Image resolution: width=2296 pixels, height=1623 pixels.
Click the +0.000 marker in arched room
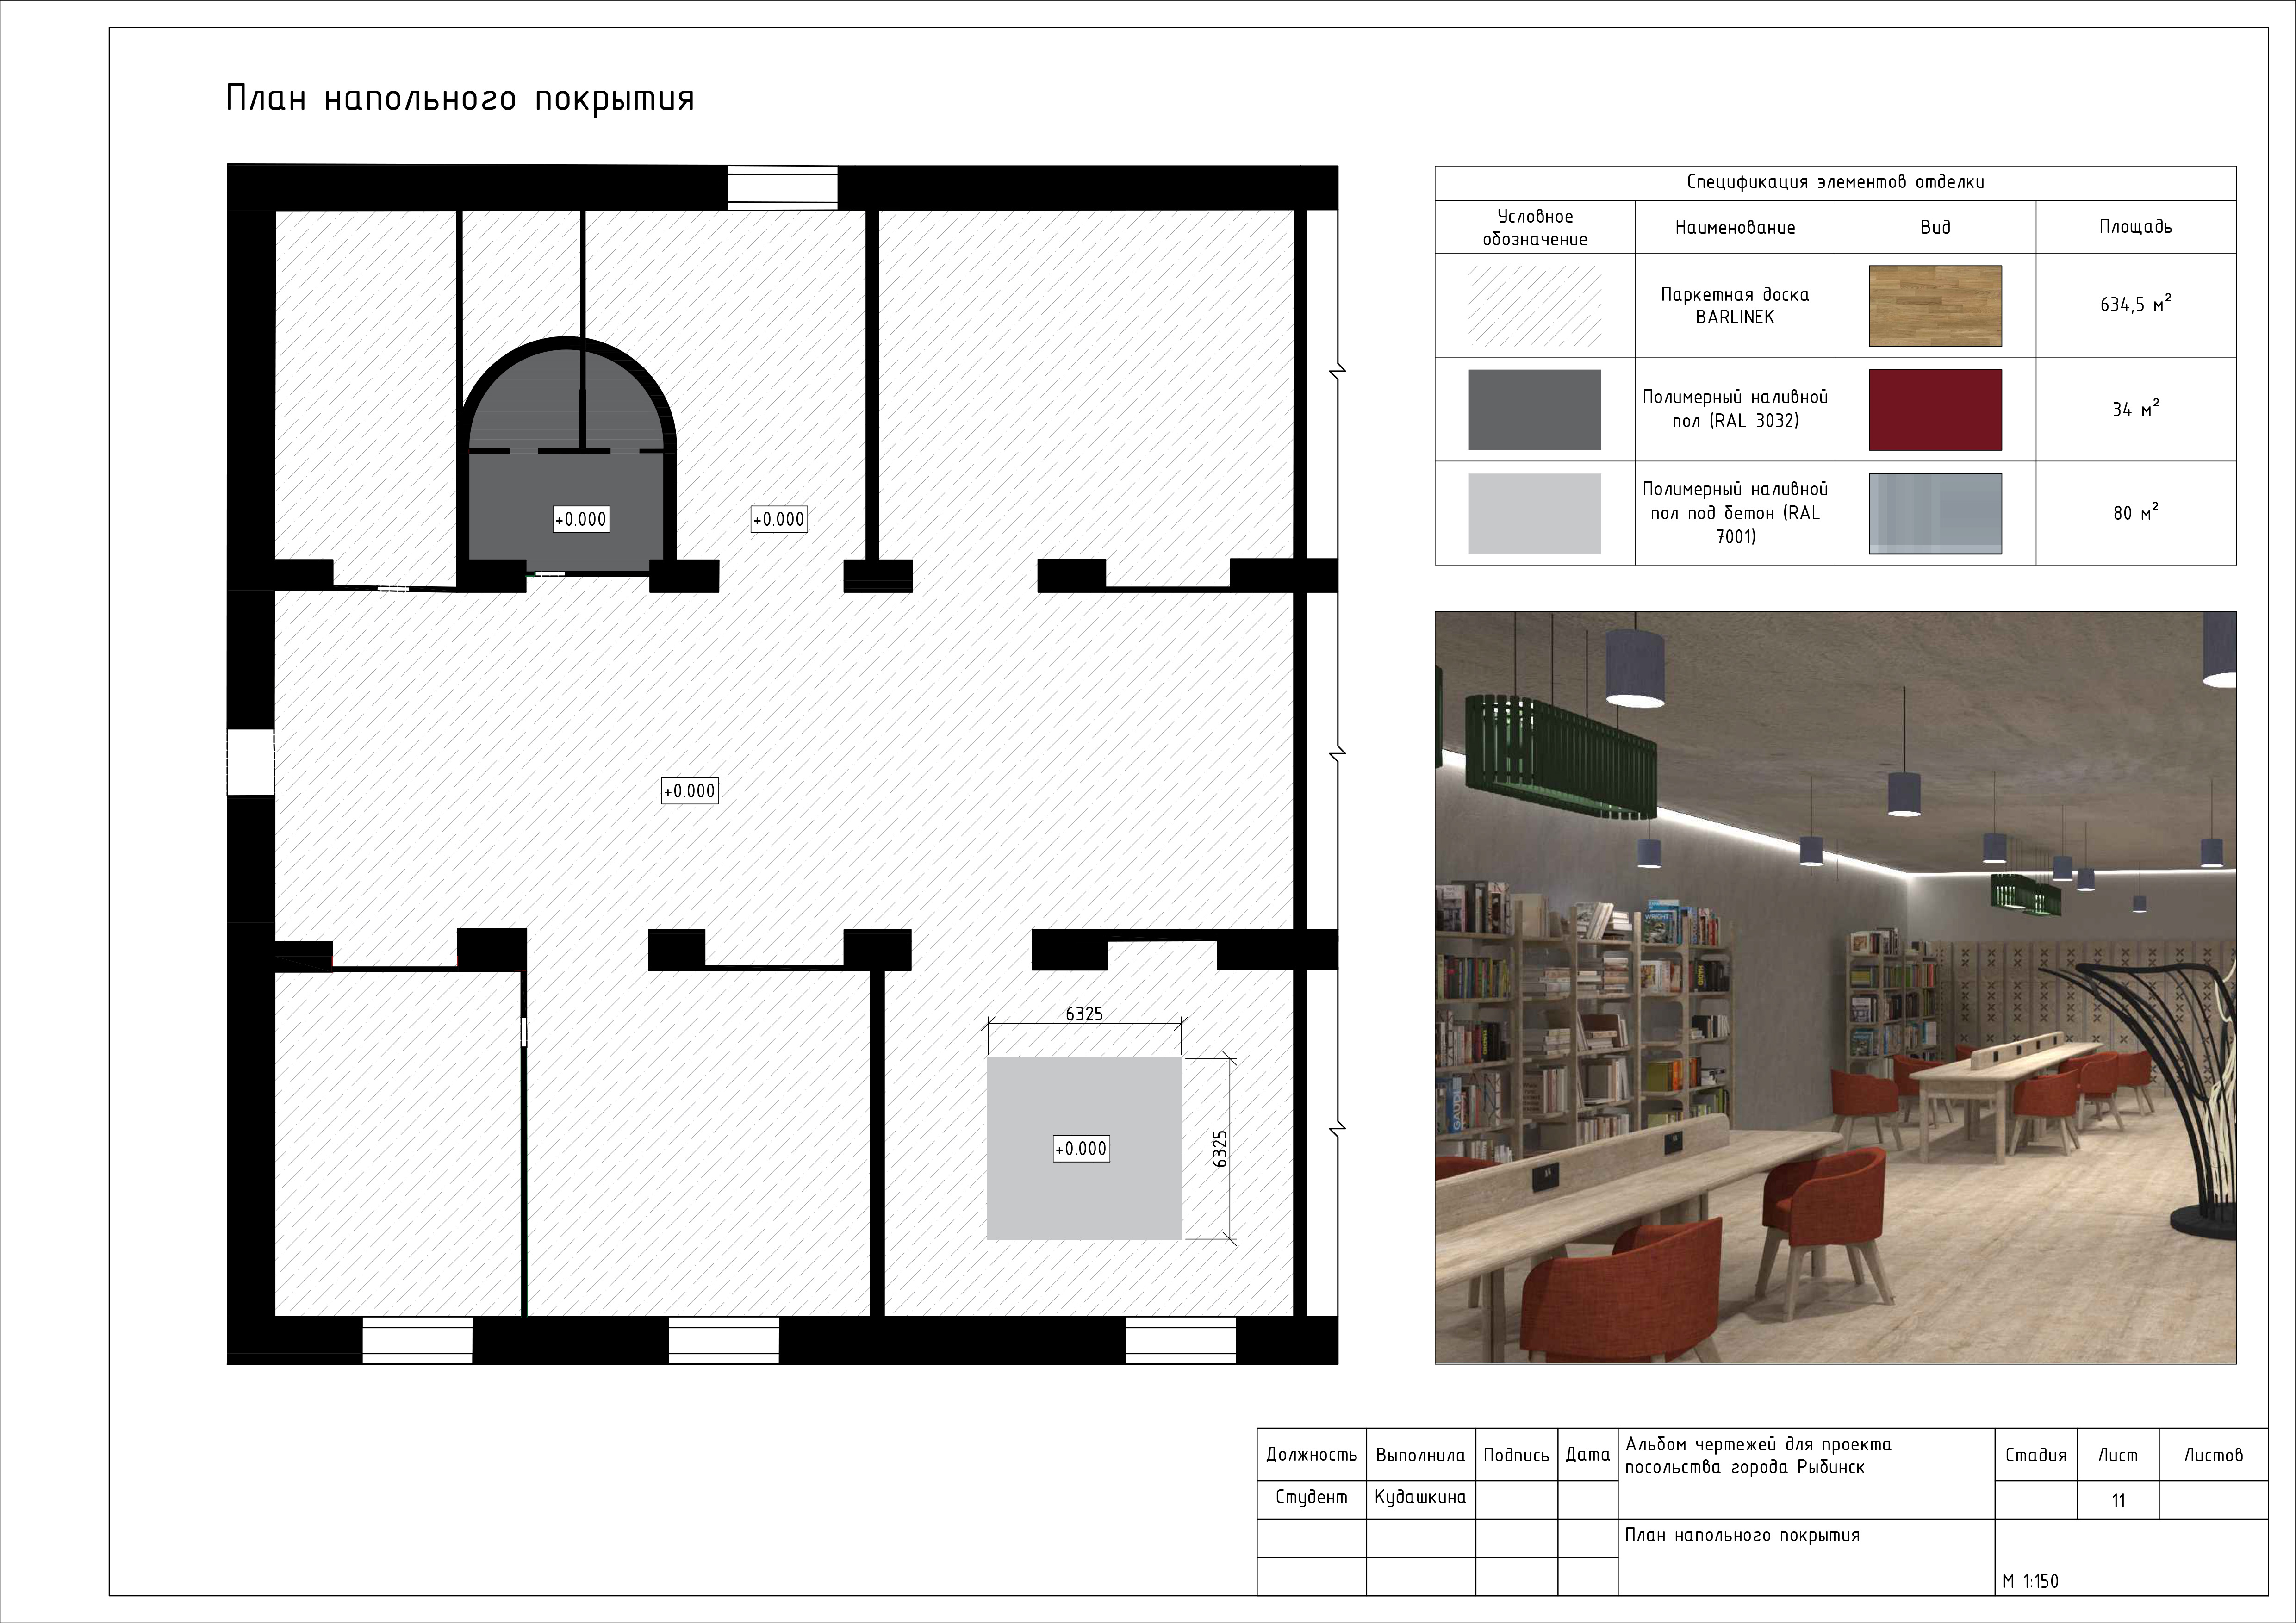pyautogui.click(x=580, y=519)
